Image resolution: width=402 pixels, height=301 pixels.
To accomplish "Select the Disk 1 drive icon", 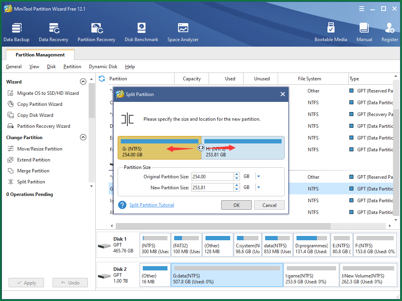I will pos(104,246).
